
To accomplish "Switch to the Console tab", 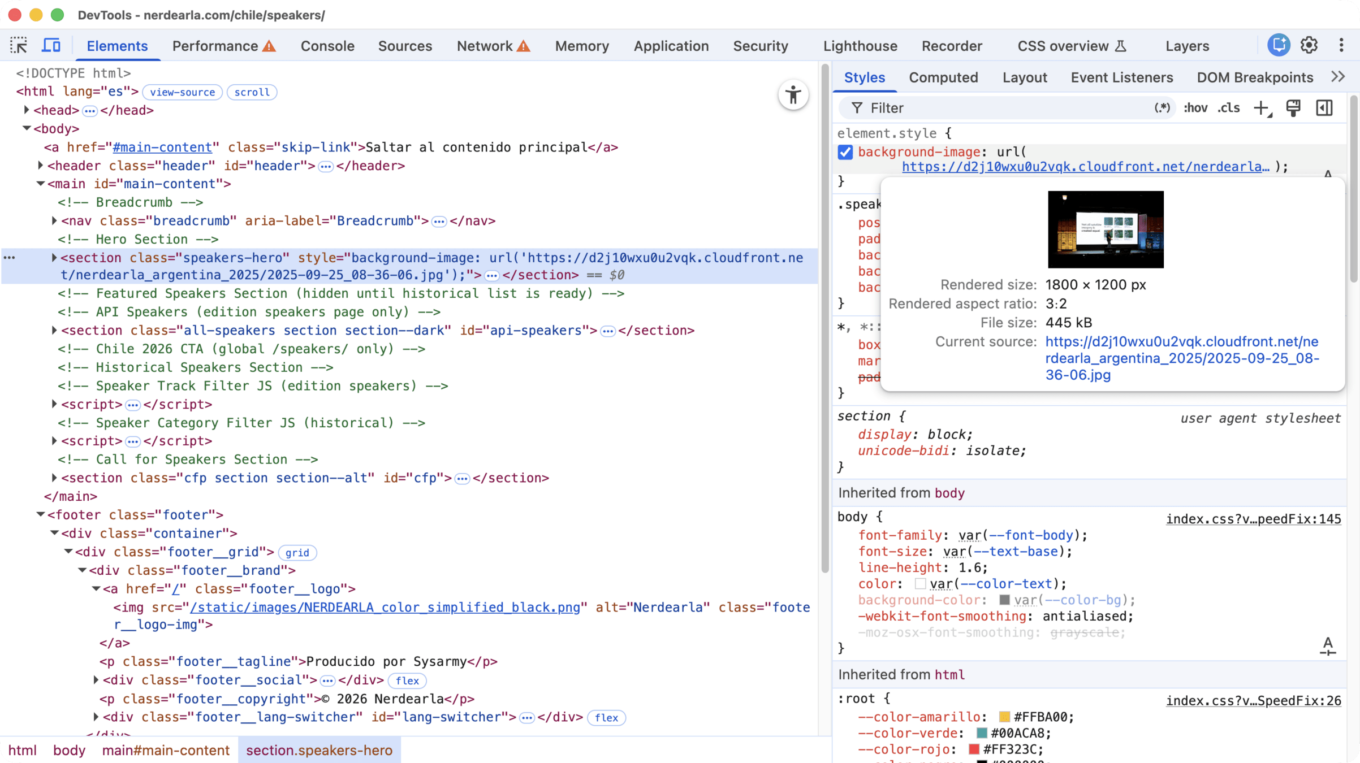I will click(x=327, y=46).
